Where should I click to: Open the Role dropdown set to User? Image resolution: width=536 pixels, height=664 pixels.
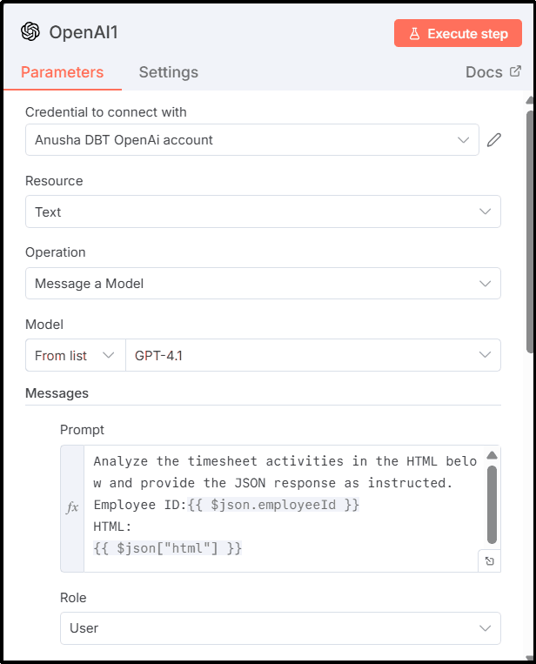coord(263,628)
